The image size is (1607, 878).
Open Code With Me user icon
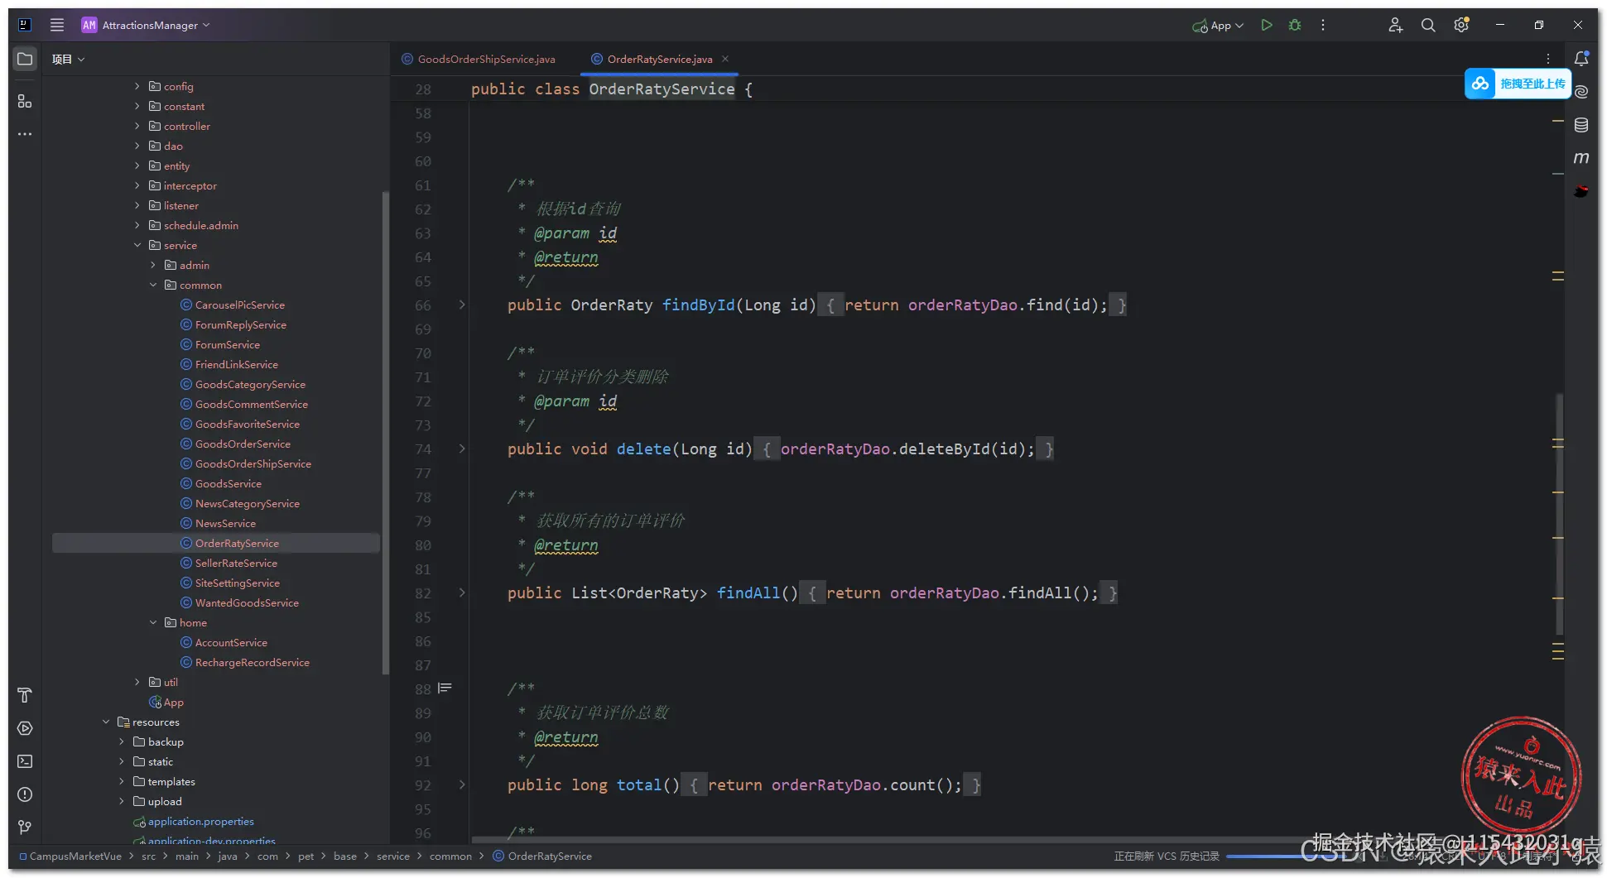pos(1395,25)
